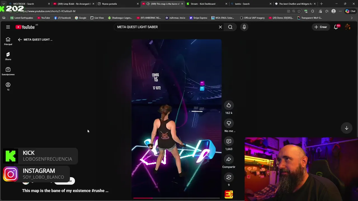
Task: Open the Official UAP Imagery bookmark
Action: [x=252, y=18]
